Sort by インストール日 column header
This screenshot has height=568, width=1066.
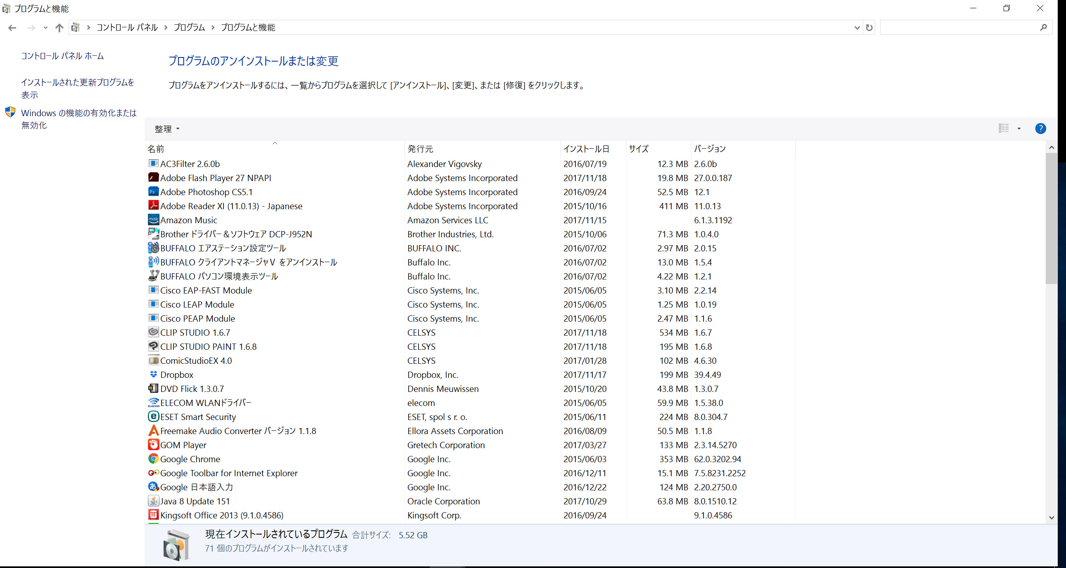point(586,149)
